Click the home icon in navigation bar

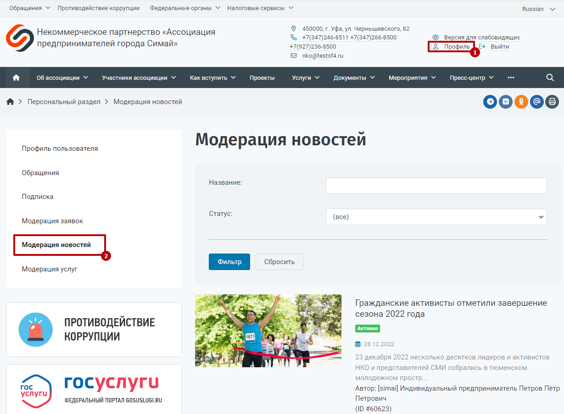pos(17,77)
